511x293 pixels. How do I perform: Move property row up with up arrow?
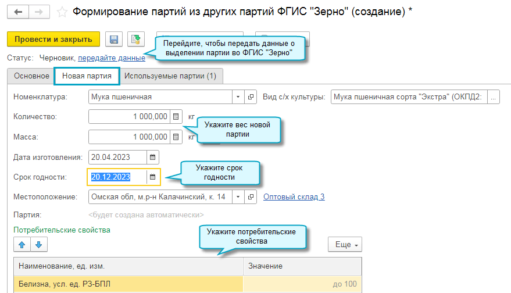tap(22, 245)
